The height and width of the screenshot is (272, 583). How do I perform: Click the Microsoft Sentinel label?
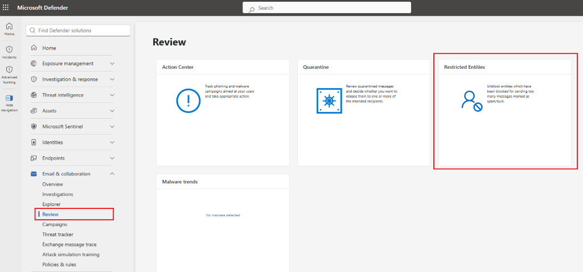[63, 127]
